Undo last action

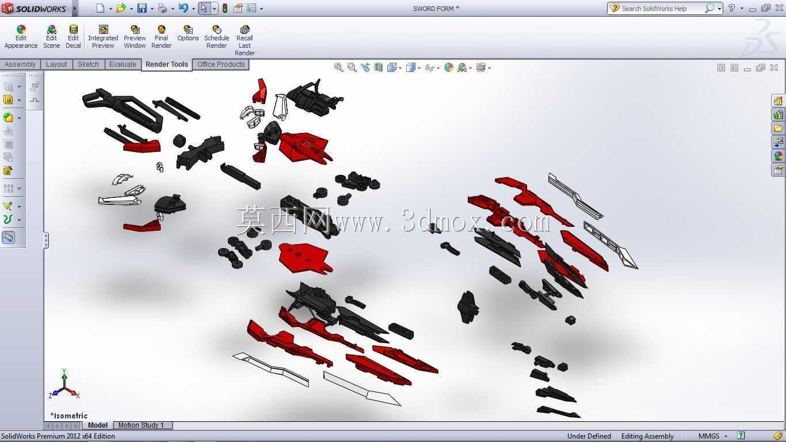(183, 8)
